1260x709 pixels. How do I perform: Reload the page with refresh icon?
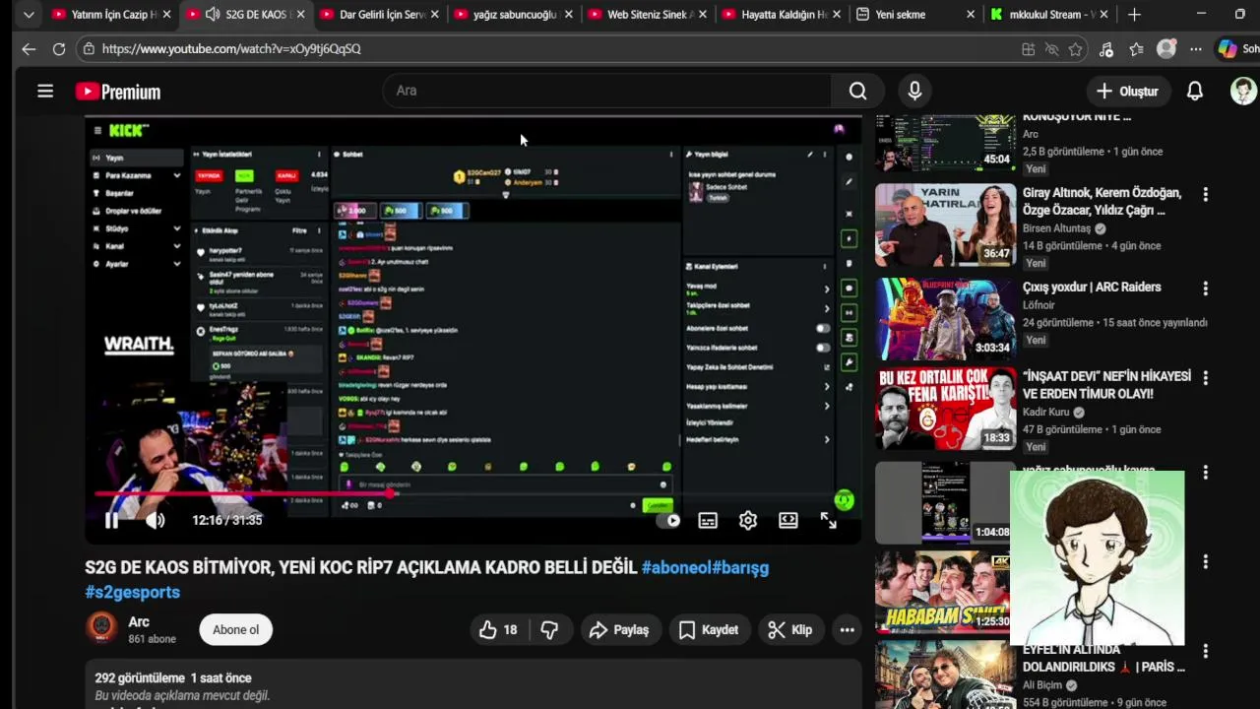[x=59, y=49]
